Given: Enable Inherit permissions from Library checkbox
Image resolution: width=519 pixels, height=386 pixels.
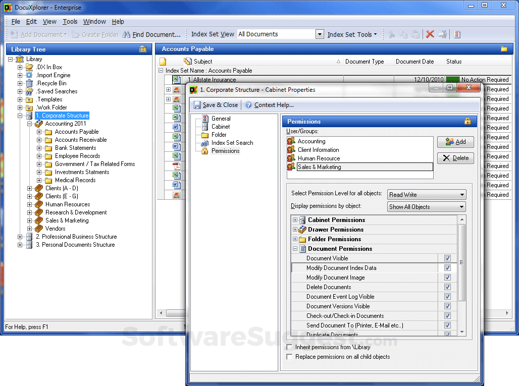Looking at the screenshot, I should 289,347.
